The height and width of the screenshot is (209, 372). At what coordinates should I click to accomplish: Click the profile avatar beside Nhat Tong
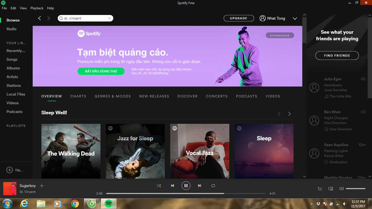(263, 18)
